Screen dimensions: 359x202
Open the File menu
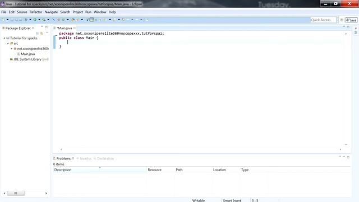point(4,12)
